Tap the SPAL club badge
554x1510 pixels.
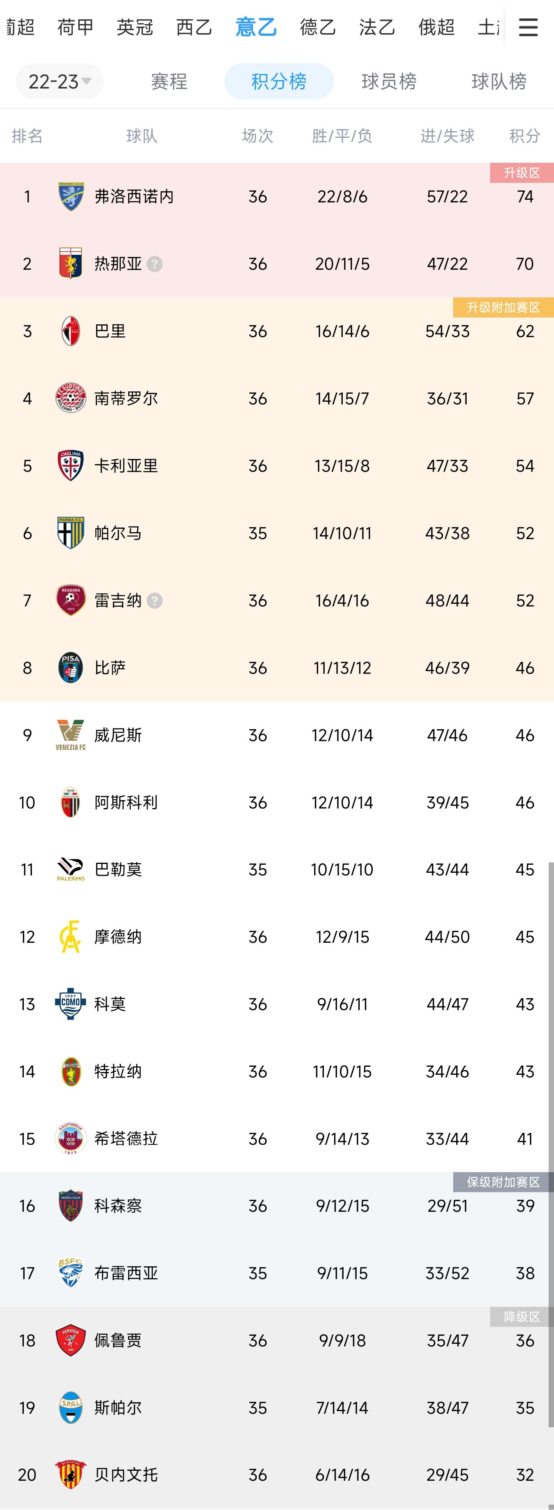pos(71,1408)
